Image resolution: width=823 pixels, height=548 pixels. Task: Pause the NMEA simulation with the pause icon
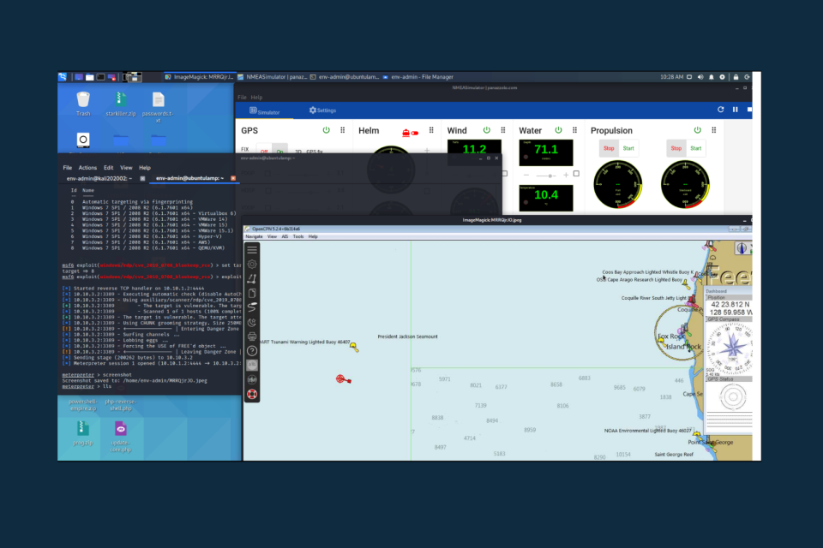tap(736, 110)
